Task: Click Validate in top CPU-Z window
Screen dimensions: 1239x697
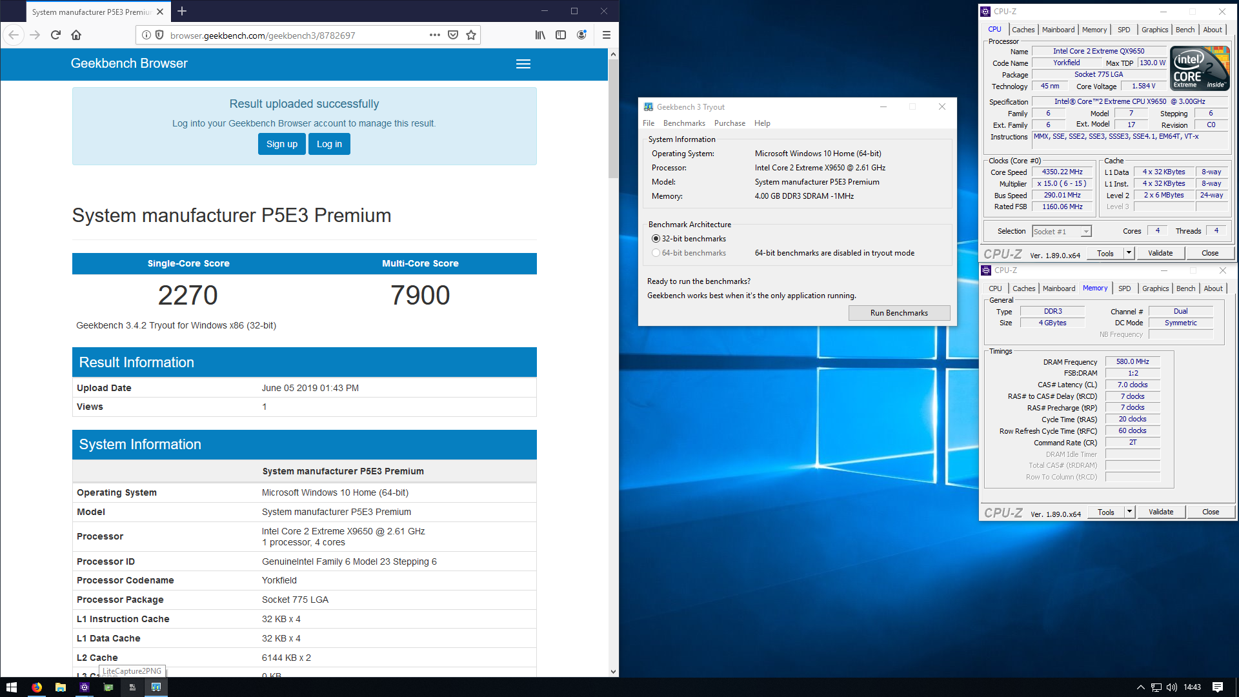Action: click(1160, 254)
